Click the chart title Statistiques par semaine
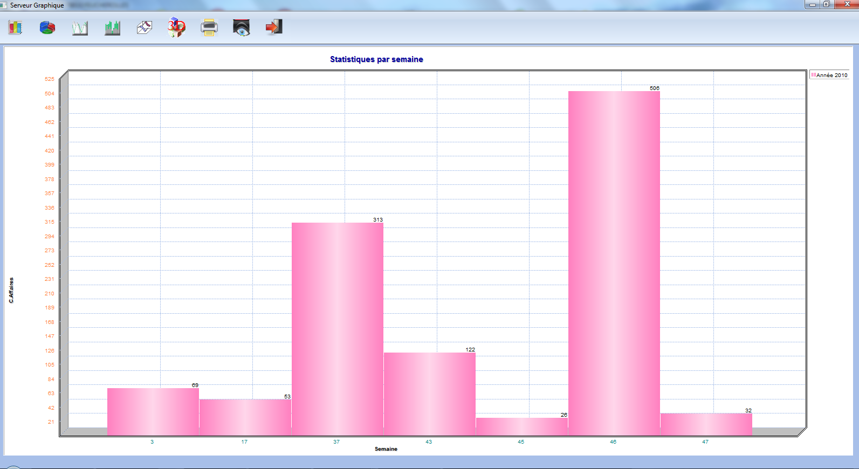 tap(376, 59)
